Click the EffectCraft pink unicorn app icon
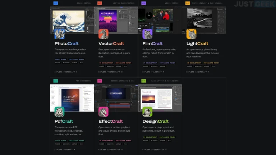 [103, 112]
